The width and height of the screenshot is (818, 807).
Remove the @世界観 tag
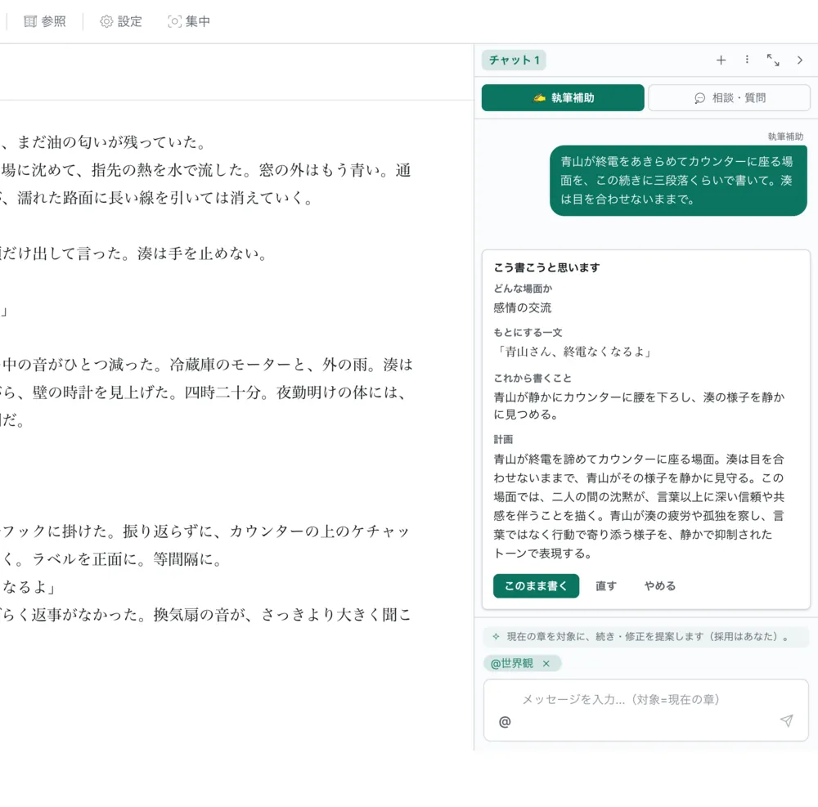pos(546,663)
